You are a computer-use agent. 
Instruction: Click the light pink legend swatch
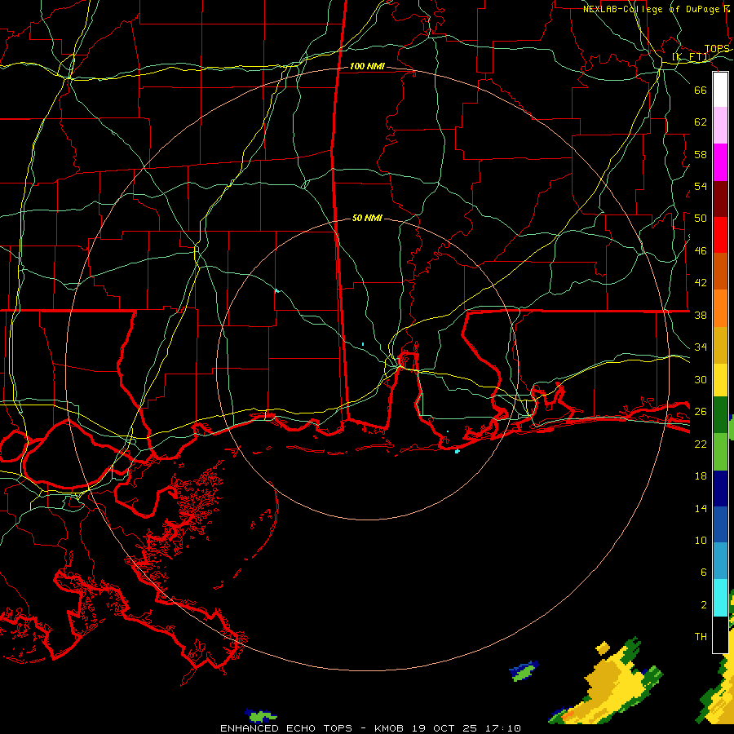pyautogui.click(x=720, y=126)
